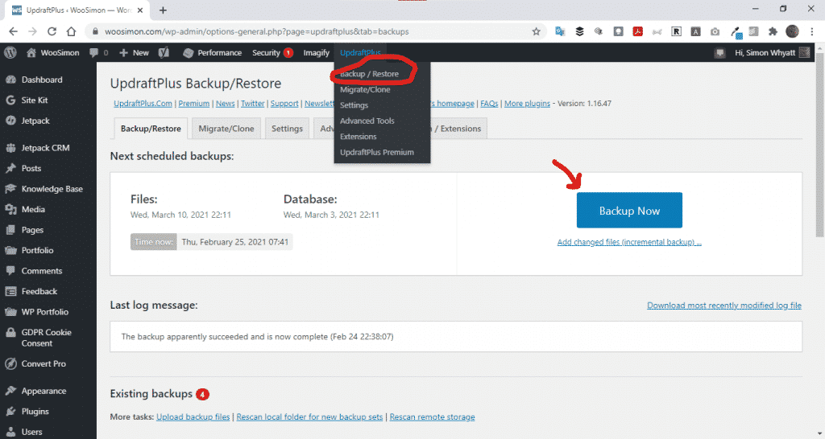
Task: Open the UpdraftPlus.Com link
Action: (x=143, y=104)
